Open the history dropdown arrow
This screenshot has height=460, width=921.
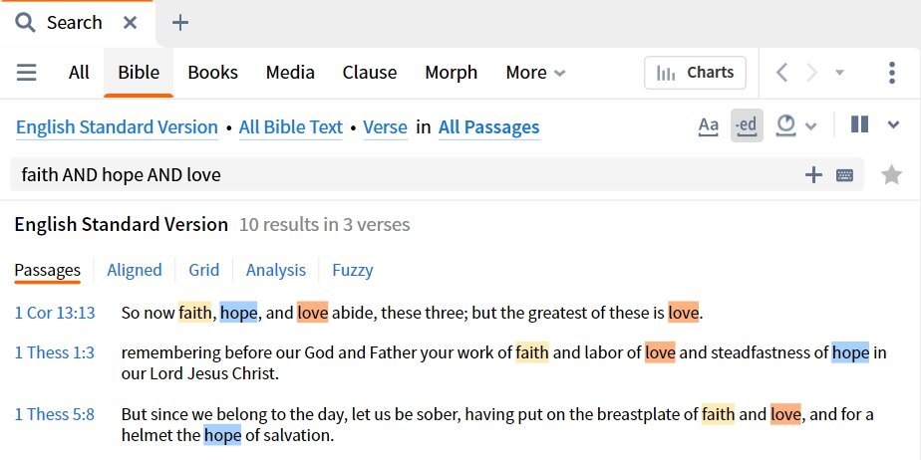840,73
